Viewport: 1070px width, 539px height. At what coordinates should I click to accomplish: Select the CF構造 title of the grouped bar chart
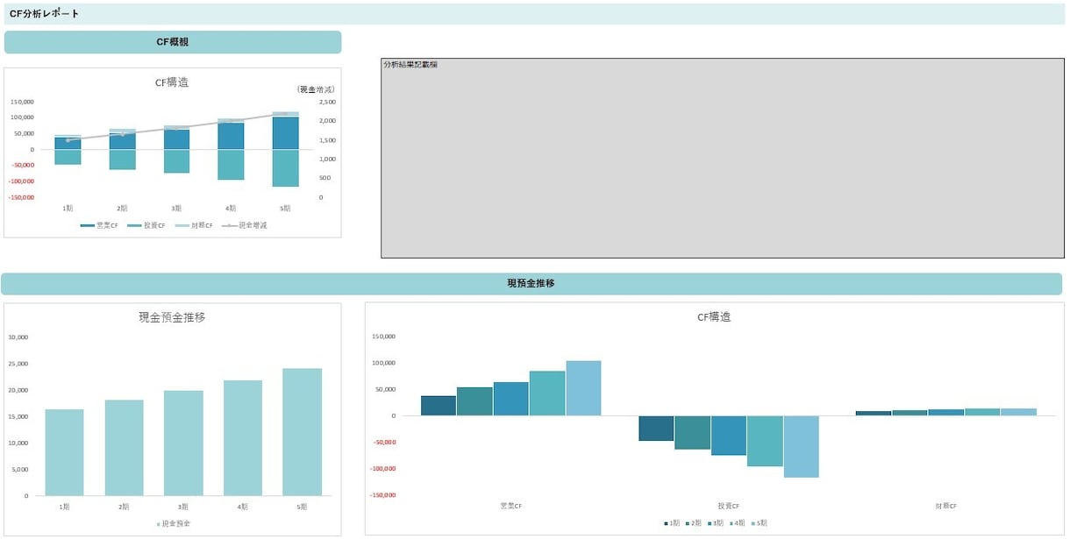coord(714,317)
